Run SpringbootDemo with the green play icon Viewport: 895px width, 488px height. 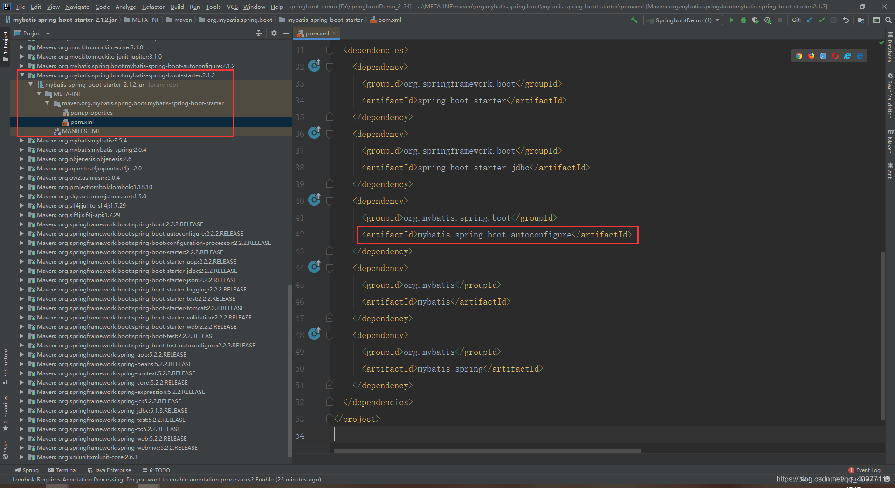tap(731, 20)
